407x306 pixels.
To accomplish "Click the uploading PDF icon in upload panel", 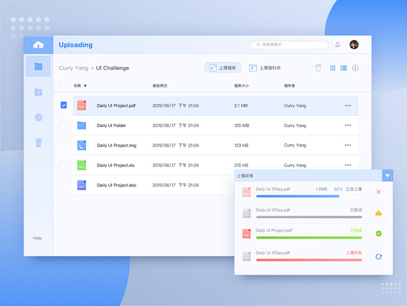I will [246, 192].
